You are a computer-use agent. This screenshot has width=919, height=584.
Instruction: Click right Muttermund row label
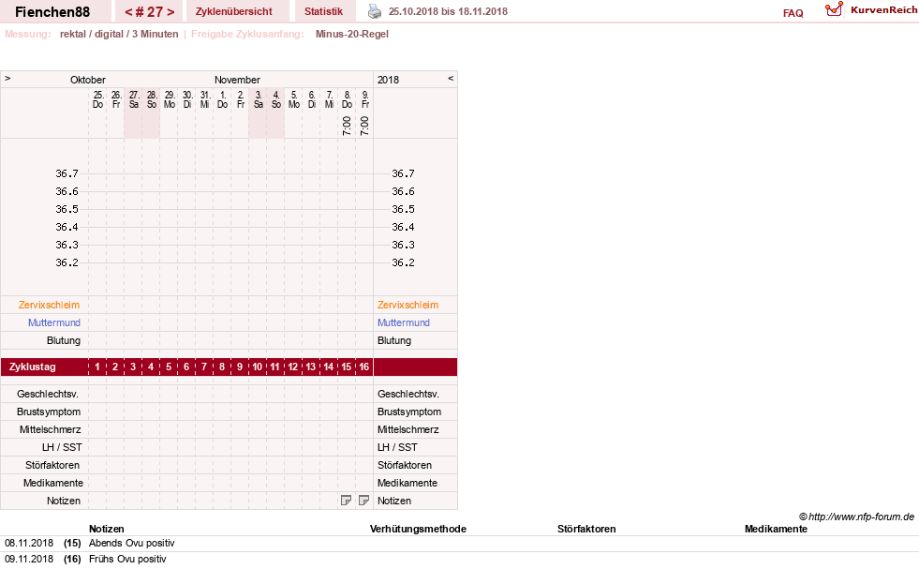(404, 322)
